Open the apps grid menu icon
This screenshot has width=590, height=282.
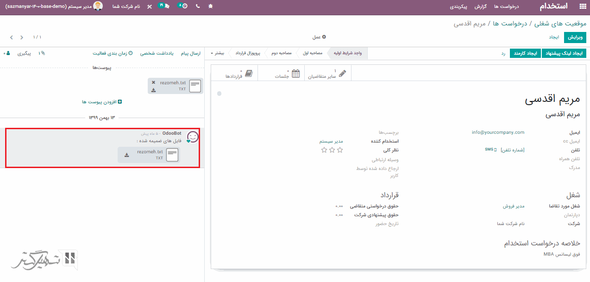(x=583, y=6)
